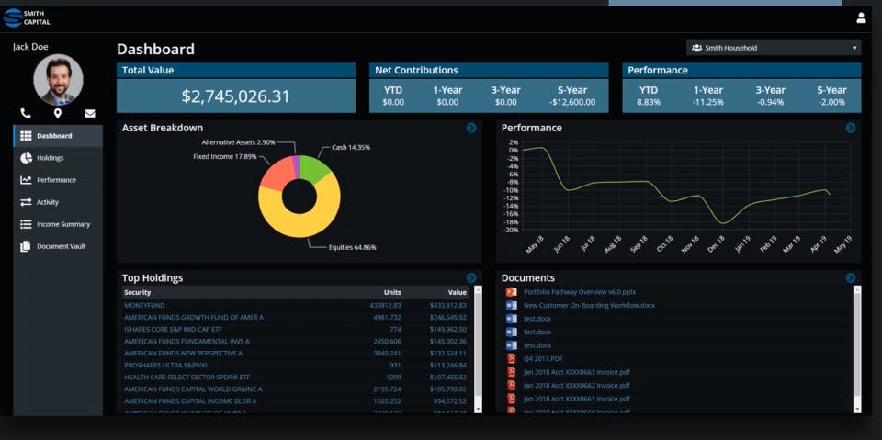Image resolution: width=882 pixels, height=440 pixels.
Task: Click the Smith Capital logo
Action: tap(27, 18)
